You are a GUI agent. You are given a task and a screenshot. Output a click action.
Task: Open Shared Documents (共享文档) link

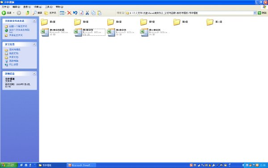click(x=14, y=57)
